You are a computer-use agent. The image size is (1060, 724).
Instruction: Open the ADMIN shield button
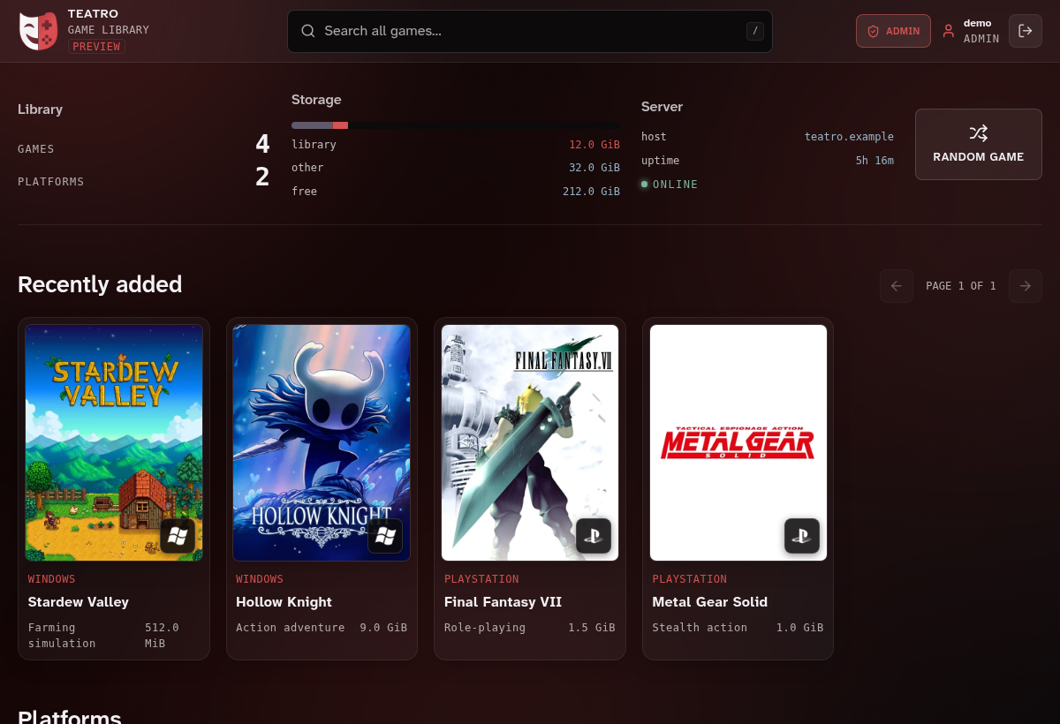tap(893, 31)
